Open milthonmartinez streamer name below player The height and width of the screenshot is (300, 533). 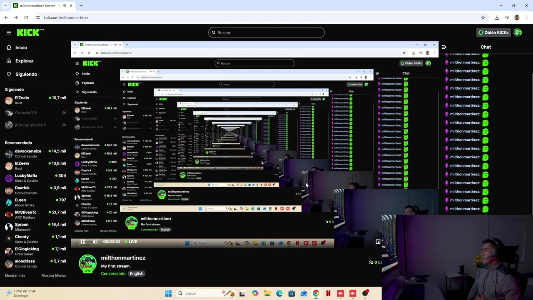coord(123,258)
